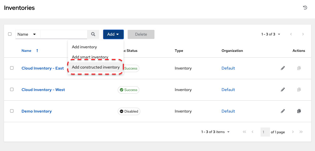The width and height of the screenshot is (315, 151).
Task: Sort by Name using arrow icon
Action: click(x=37, y=51)
